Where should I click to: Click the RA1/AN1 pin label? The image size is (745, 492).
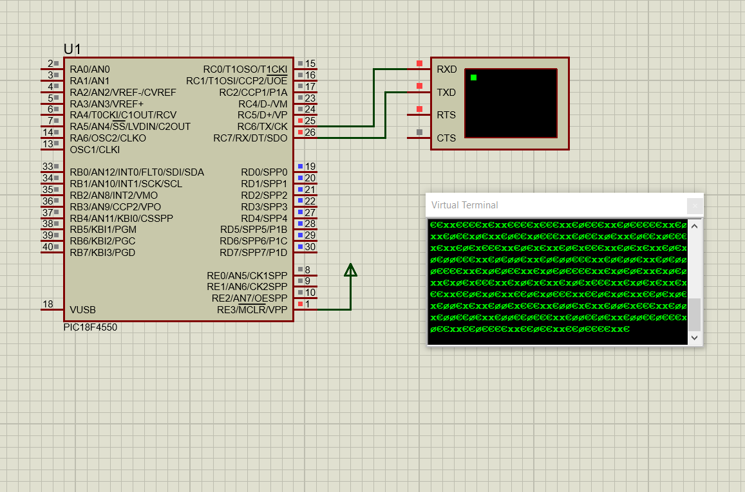[90, 80]
